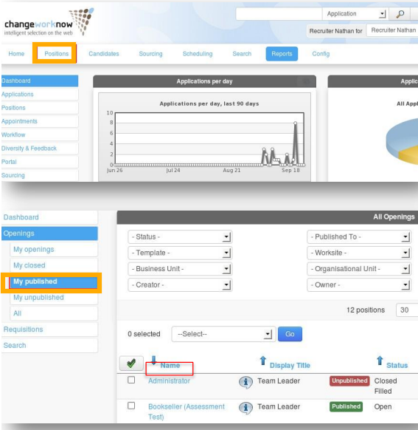Image resolution: width=418 pixels, height=430 pixels.
Task: Open My closed sub-item
Action: [x=54, y=265]
